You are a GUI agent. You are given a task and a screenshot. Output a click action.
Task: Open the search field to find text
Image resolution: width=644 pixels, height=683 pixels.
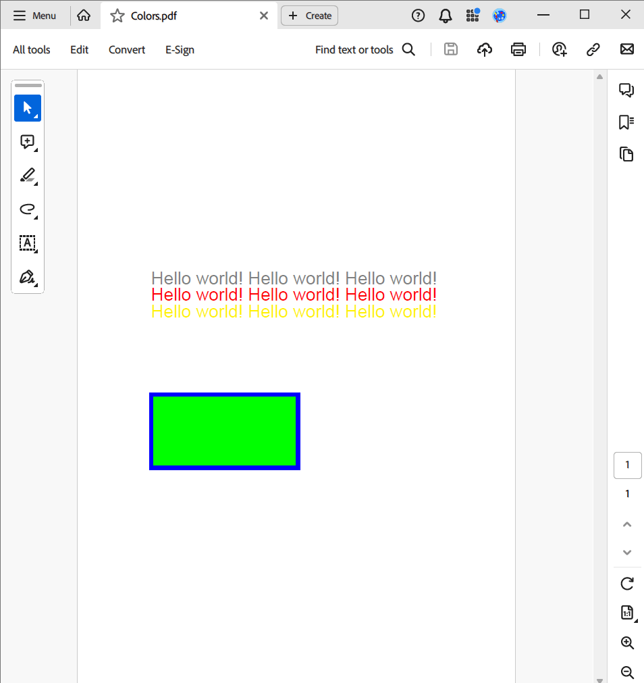(408, 49)
